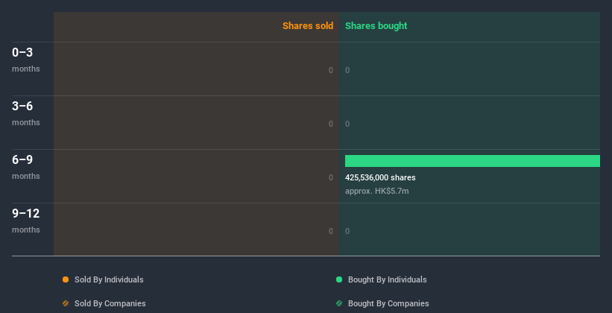Click the 6–9 months row label
This screenshot has height=313, width=612.
coord(25,166)
